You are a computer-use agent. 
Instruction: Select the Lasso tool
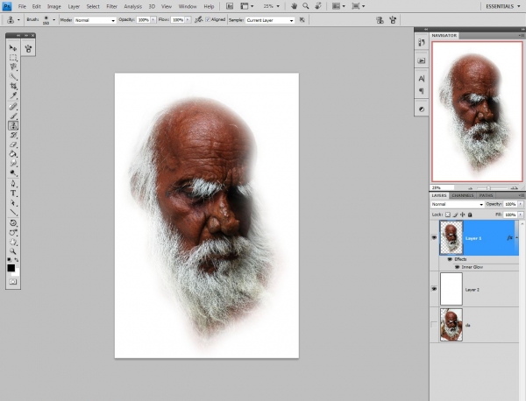(x=13, y=67)
